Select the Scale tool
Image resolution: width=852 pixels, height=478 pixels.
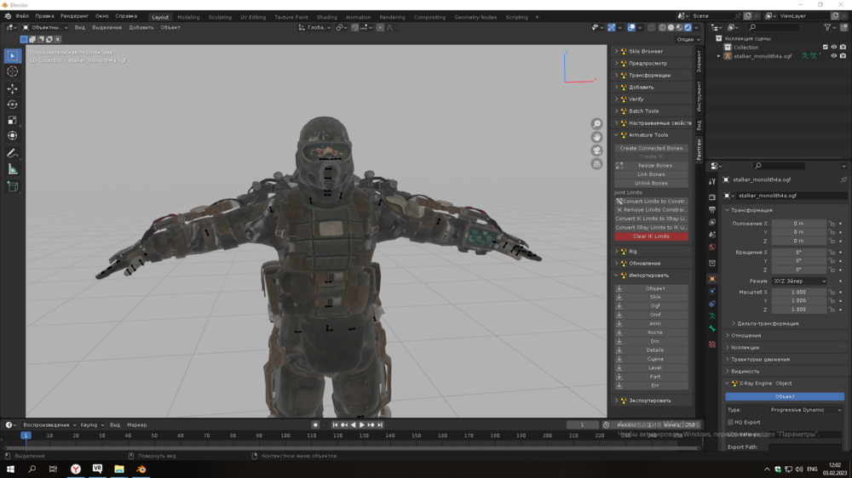point(13,120)
